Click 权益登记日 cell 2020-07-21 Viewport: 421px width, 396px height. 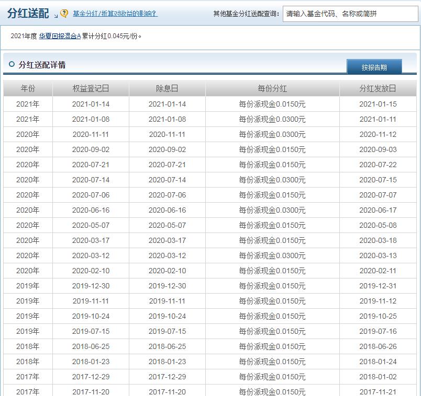click(x=91, y=165)
